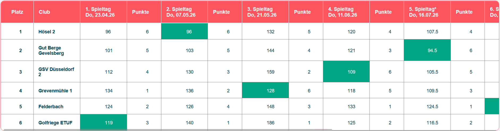Click the GSV Düsseldorf 2 club name

[56, 72]
